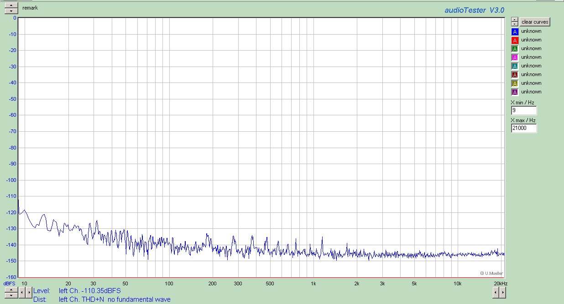The width and height of the screenshot is (564, 304).
Task: Click the -100 dB axis label
Action: 11,180
